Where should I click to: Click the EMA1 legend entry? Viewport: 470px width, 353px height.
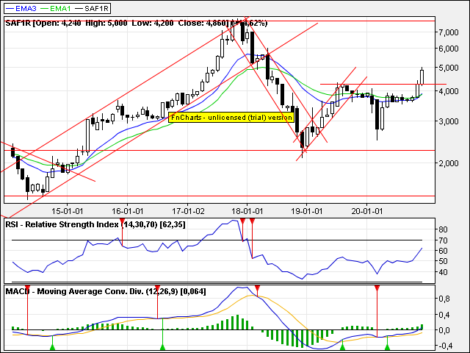[x=56, y=8]
